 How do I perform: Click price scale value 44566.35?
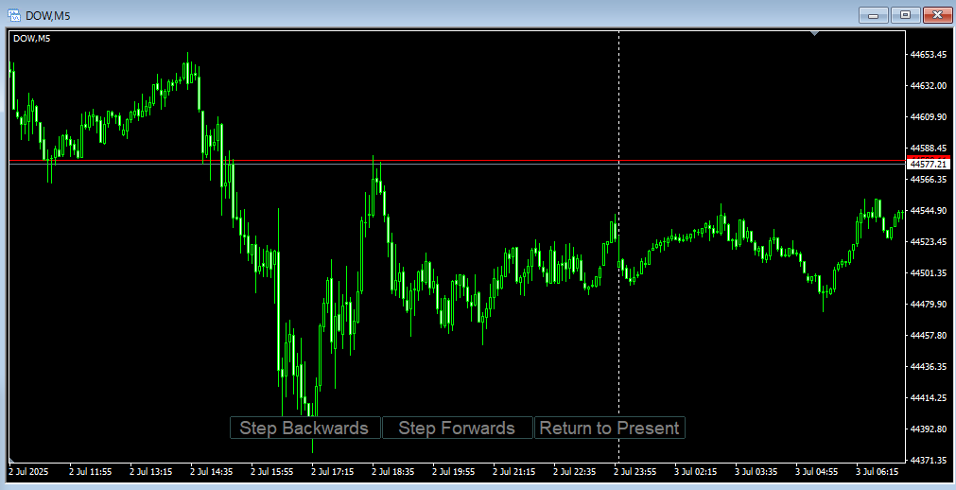pos(928,180)
